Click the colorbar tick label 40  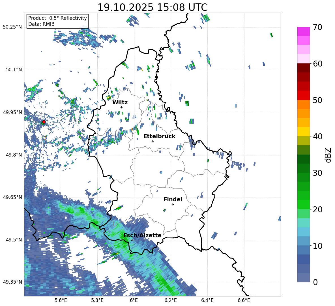click(317, 136)
